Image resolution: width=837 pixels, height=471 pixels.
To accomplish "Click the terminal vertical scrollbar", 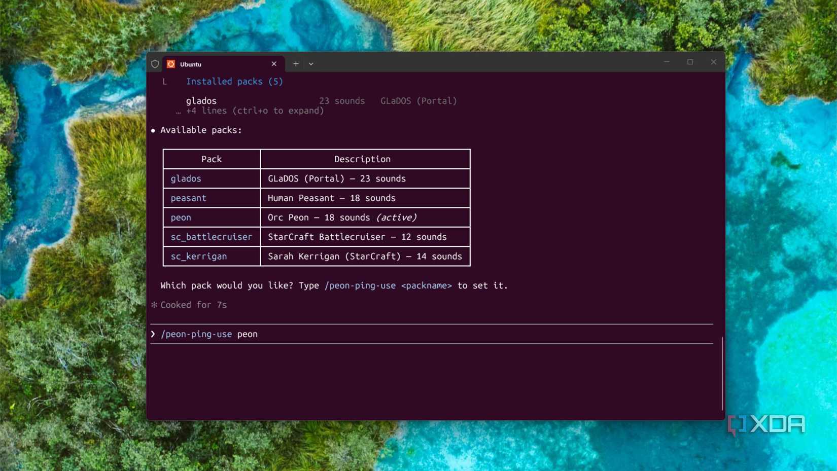I will [x=722, y=373].
